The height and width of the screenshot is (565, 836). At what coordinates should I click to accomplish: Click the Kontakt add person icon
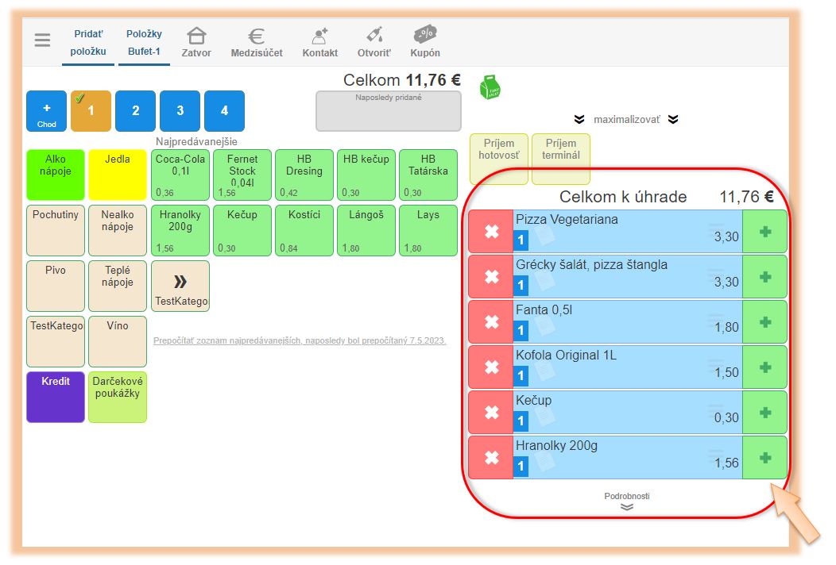(319, 37)
